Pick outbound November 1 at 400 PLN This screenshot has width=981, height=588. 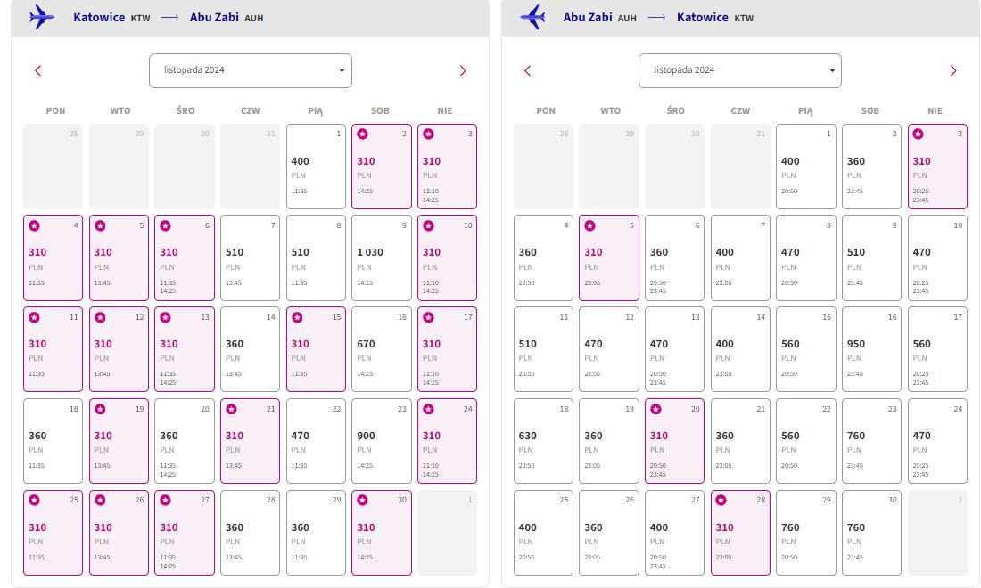click(x=316, y=167)
